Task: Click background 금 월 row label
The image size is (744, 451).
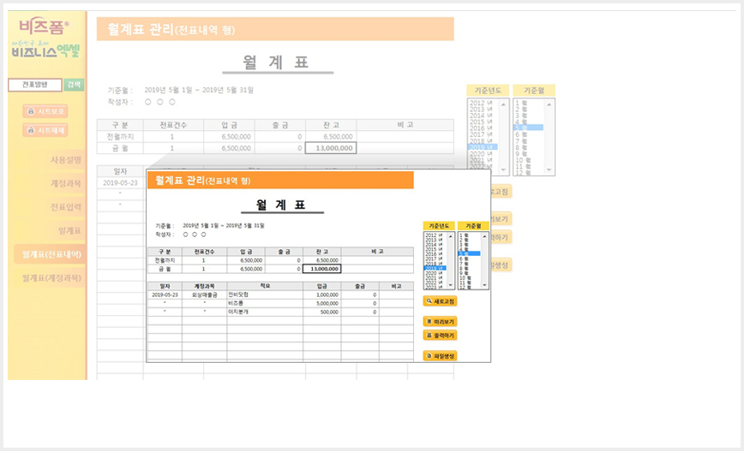Action: 120,148
